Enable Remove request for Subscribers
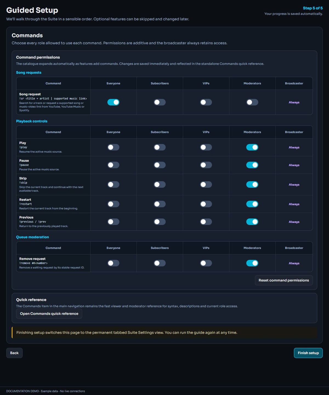 point(160,263)
